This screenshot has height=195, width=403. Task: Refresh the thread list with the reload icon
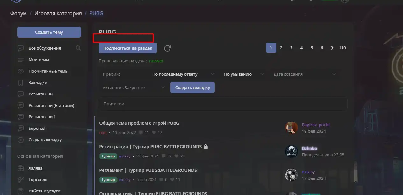[x=168, y=48]
